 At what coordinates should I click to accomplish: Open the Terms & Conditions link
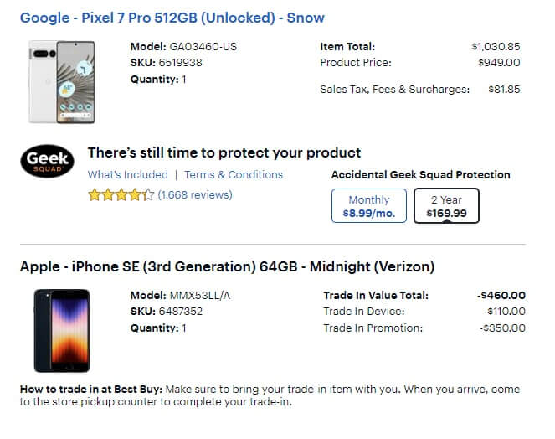pyautogui.click(x=234, y=175)
